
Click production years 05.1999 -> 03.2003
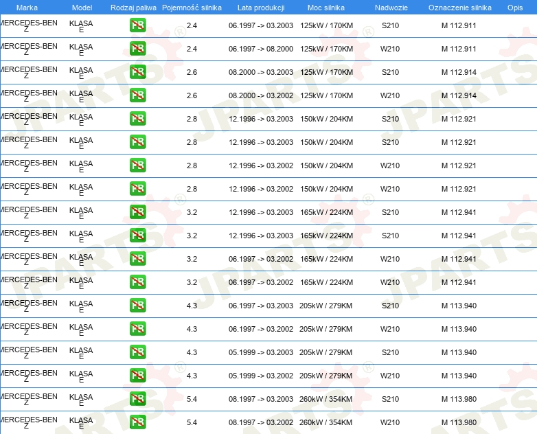tap(261, 352)
